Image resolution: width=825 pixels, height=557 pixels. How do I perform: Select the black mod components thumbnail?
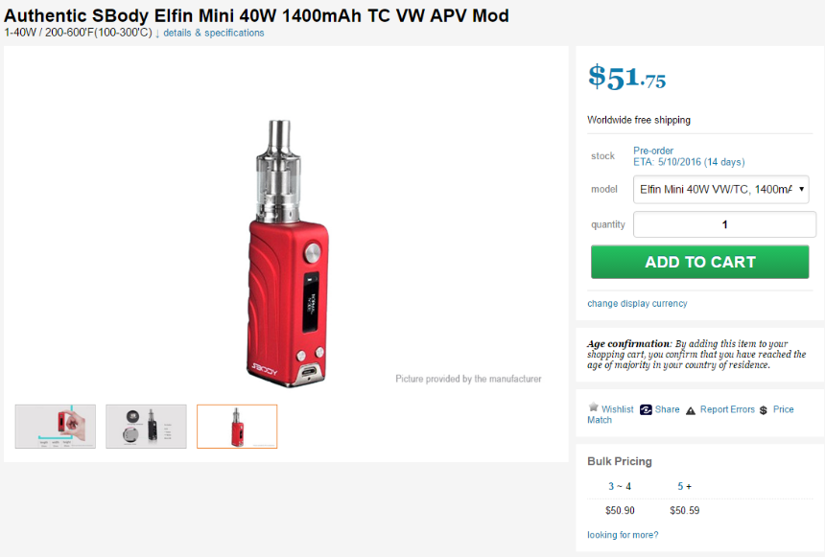coord(146,427)
